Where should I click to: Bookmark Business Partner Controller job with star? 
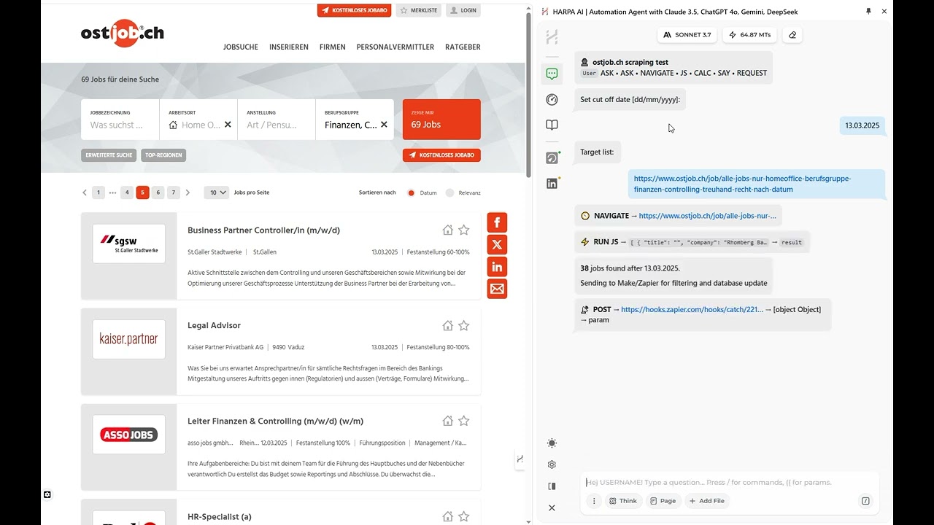click(x=463, y=230)
